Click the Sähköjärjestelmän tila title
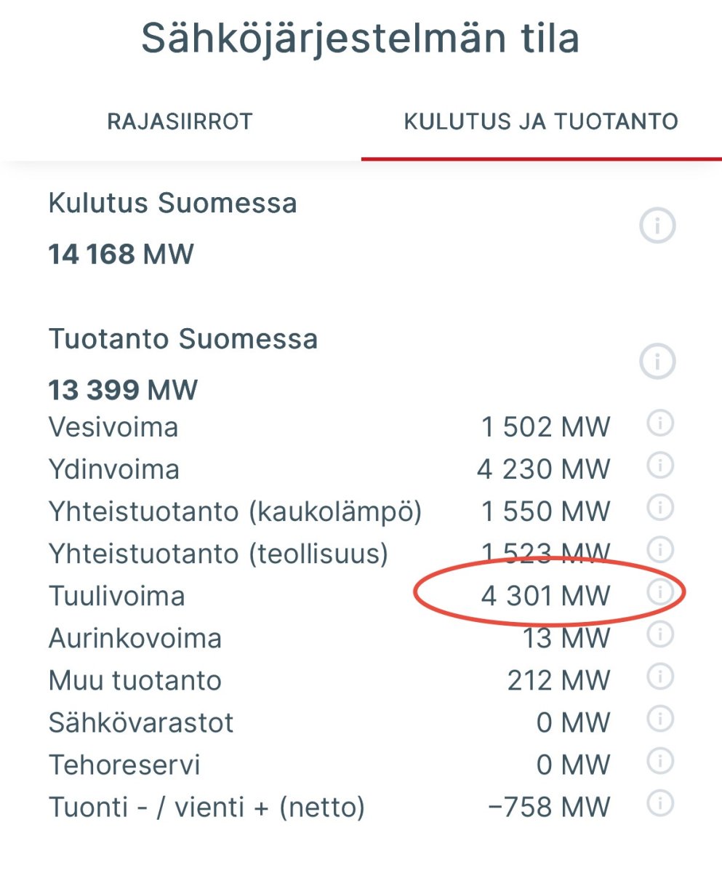Screen dimensions: 722x873 360,38
